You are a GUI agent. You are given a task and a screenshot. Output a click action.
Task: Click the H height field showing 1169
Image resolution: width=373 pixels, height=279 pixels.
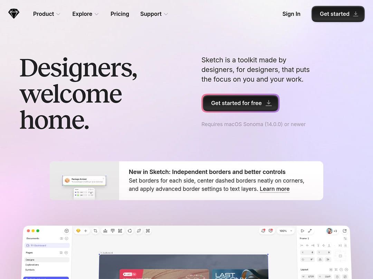[324, 277]
